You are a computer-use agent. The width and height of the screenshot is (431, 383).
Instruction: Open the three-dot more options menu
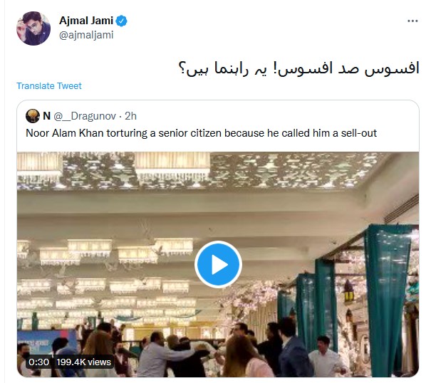coord(412,21)
